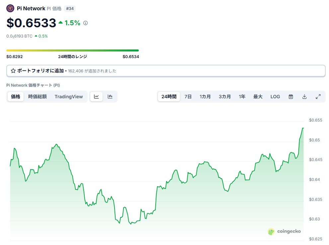Screen dimensions: 329x245
Task: Click the 24時間のレンジ label
Action: [73, 57]
